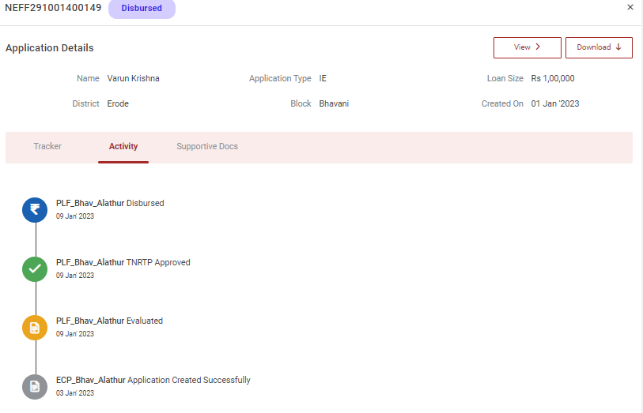Click the Disbursed status badge
Image resolution: width=643 pixels, height=413 pixels.
click(142, 9)
